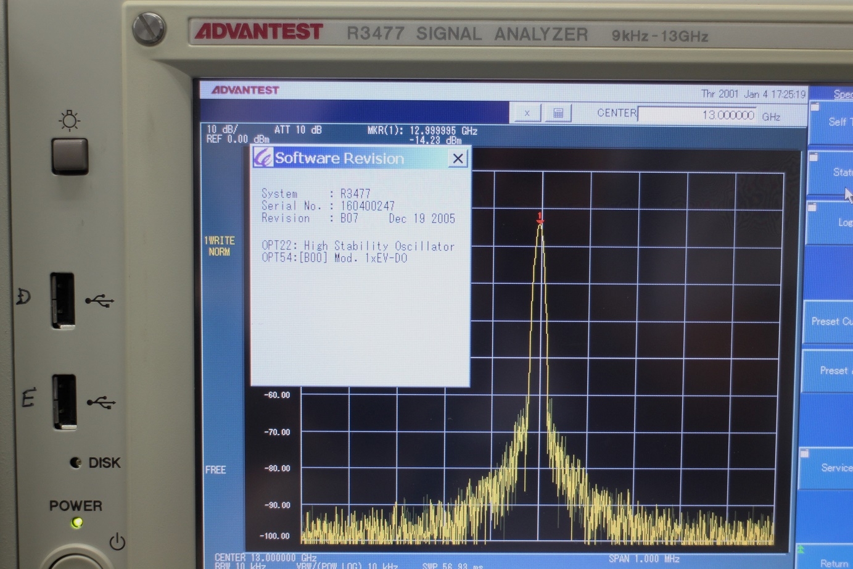Click the -60.00 axis label
Viewport: 853px width, 569px height.
click(x=277, y=395)
